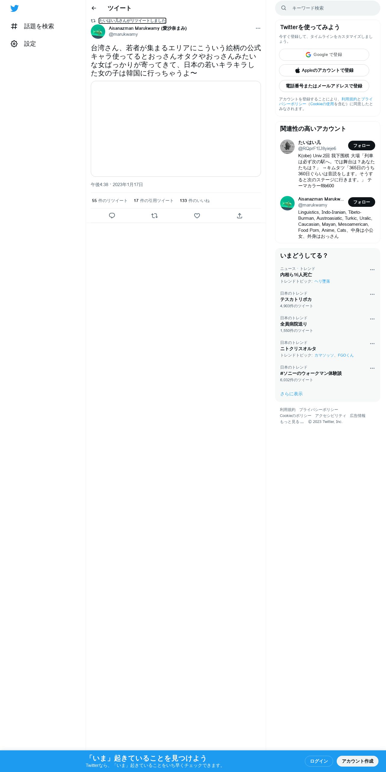Click さらに表示 to show more trends
The height and width of the screenshot is (772, 386).
(x=291, y=394)
